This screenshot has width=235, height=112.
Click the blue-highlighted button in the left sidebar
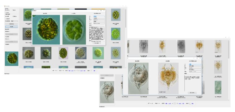11,27
